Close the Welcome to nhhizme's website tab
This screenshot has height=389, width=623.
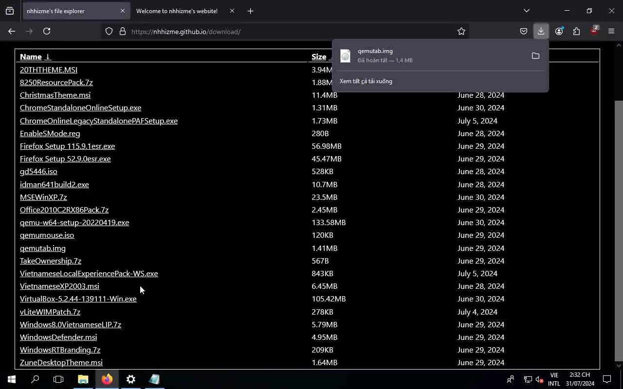click(x=232, y=11)
